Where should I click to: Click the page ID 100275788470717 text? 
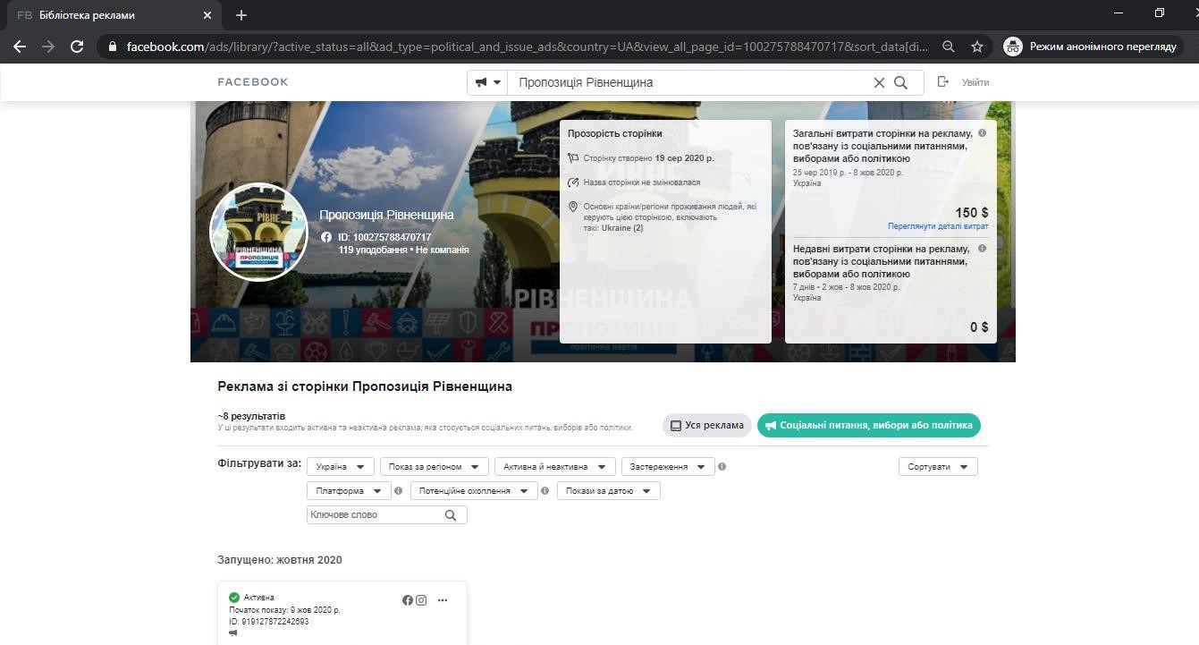tap(384, 237)
